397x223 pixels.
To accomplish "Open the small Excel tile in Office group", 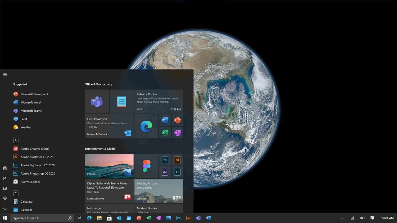I will click(165, 133).
